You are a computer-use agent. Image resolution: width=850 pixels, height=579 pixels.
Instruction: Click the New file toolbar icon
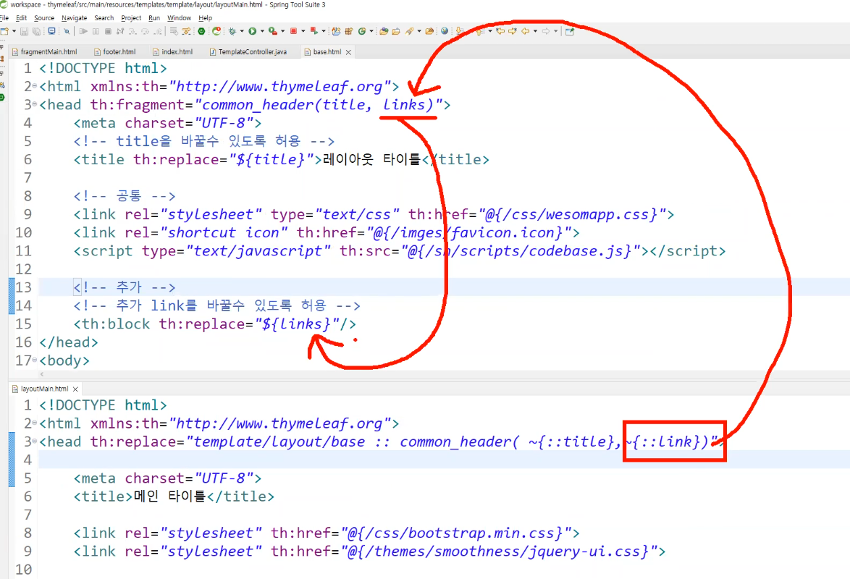pos(4,31)
